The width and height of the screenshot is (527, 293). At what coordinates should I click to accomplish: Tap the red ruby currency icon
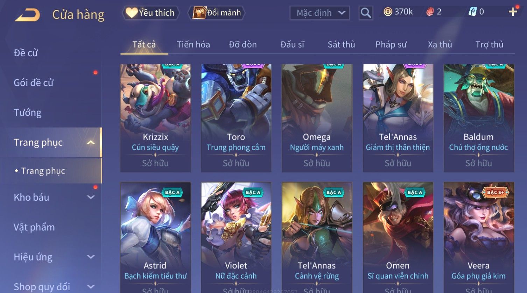(430, 12)
